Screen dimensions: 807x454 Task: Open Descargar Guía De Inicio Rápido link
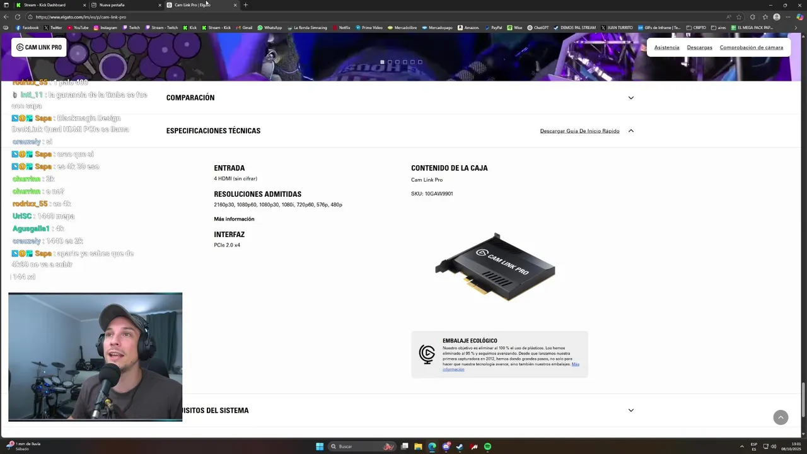[579, 131]
